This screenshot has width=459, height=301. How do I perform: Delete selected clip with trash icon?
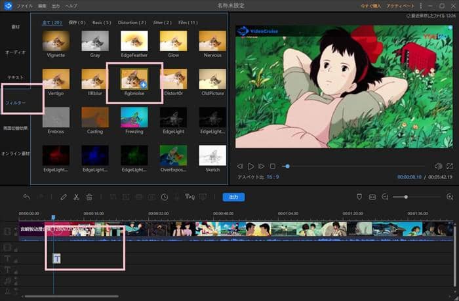click(89, 197)
